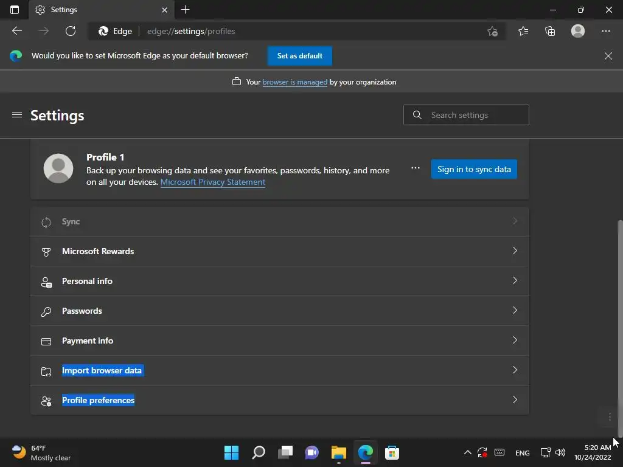Open Microsoft Store from taskbar
The image size is (623, 467).
click(392, 452)
